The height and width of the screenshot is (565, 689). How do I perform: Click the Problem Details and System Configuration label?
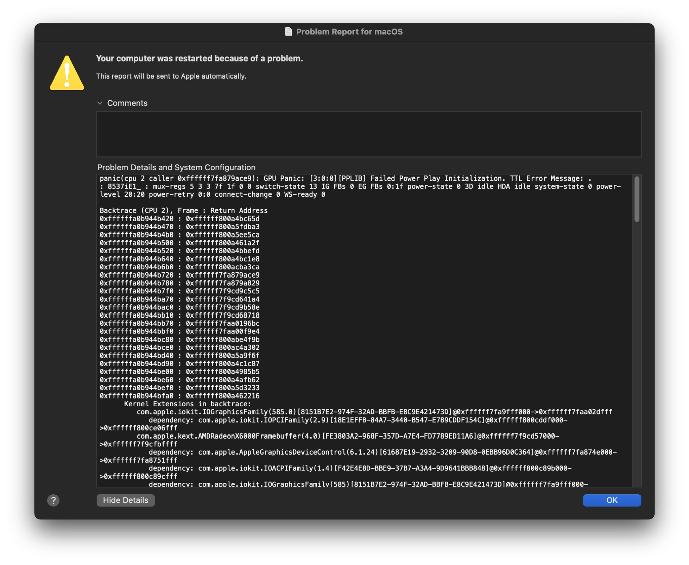pos(176,167)
